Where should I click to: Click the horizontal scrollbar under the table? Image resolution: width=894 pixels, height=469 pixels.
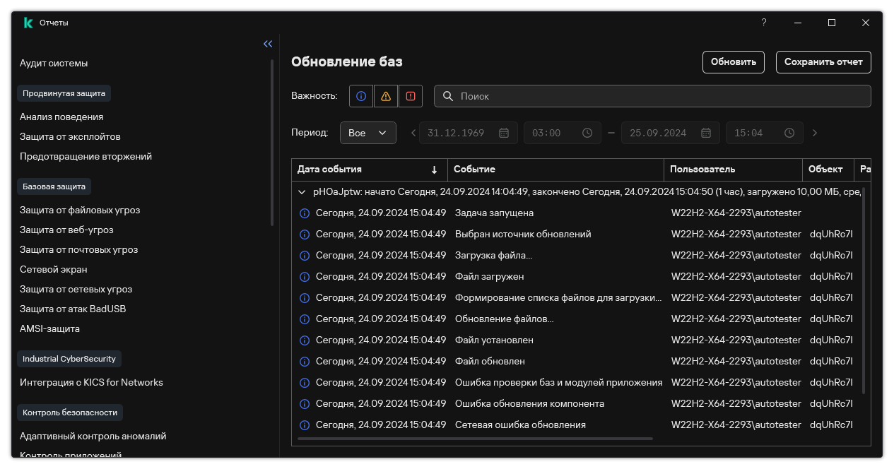tap(476, 439)
